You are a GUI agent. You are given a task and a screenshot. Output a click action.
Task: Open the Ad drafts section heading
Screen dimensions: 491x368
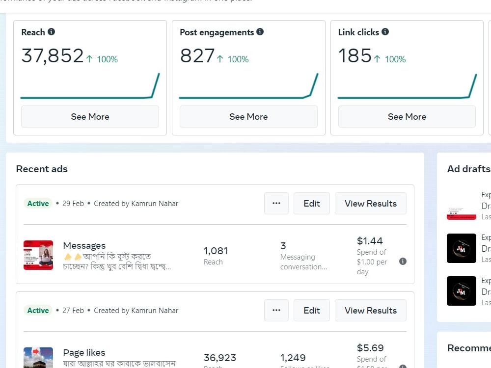[468, 169]
